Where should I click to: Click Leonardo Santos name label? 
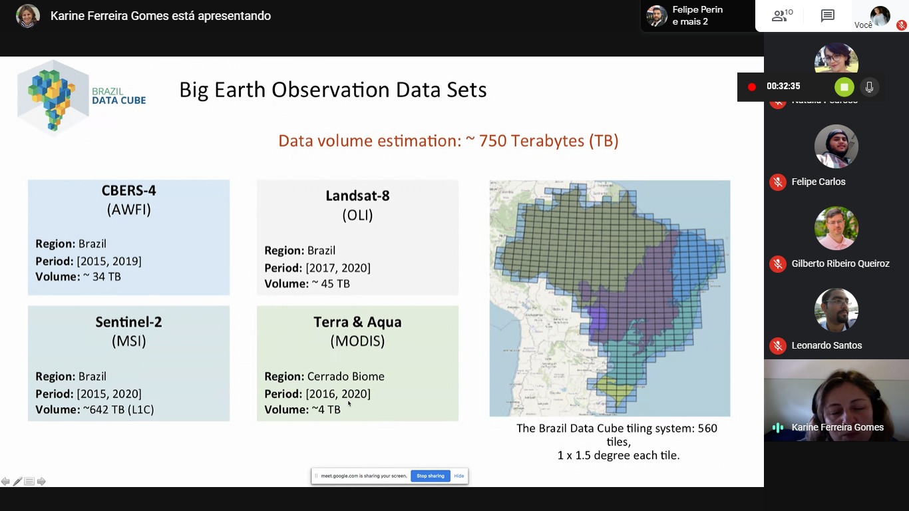pos(826,345)
